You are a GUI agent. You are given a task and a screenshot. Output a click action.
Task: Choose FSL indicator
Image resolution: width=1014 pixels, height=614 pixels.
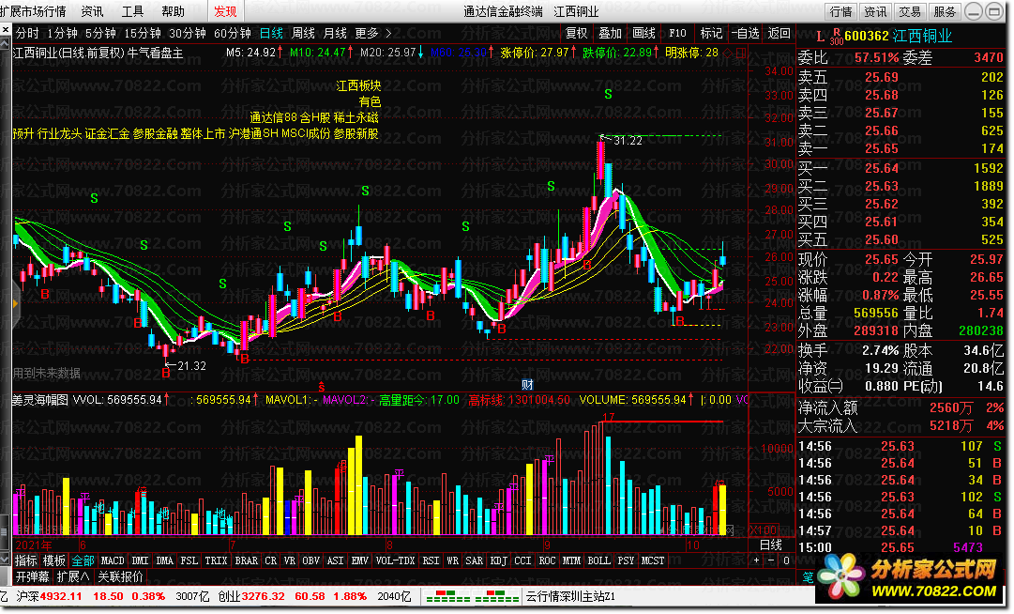point(189,560)
